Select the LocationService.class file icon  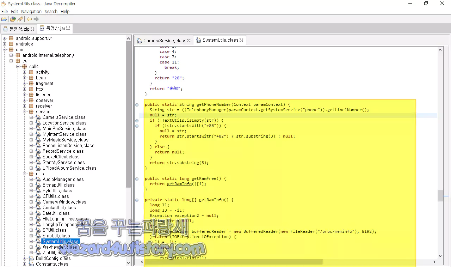pos(38,123)
